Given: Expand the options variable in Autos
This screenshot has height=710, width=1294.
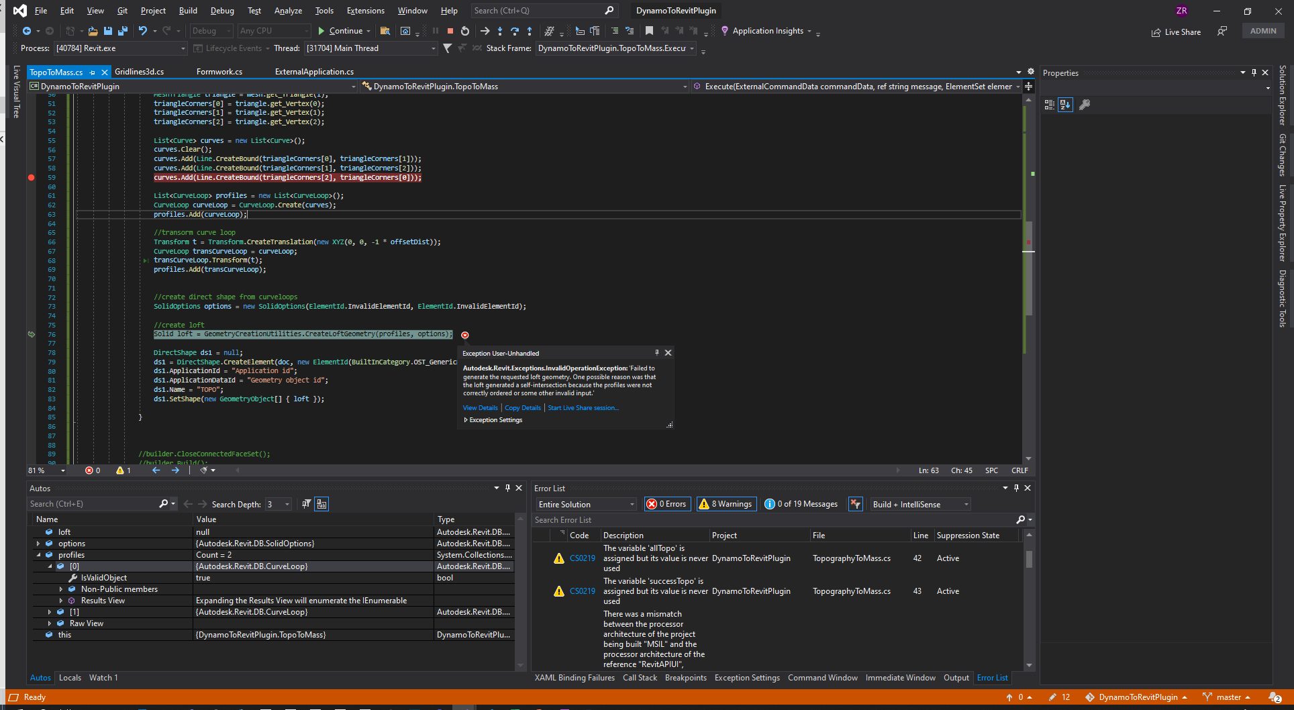Looking at the screenshot, I should click(x=38, y=544).
